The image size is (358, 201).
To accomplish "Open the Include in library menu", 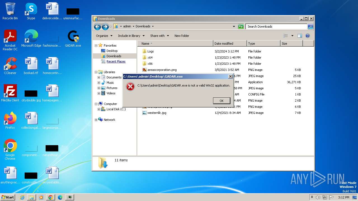I will tap(131, 36).
